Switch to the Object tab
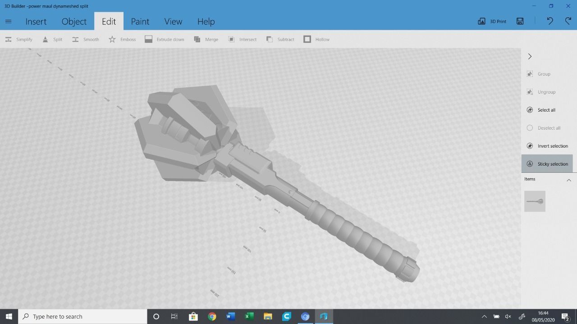This screenshot has height=324, width=577. [74, 22]
